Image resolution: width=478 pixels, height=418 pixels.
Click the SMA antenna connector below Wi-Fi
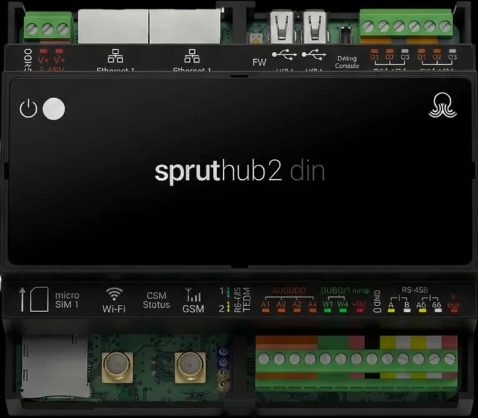118,368
